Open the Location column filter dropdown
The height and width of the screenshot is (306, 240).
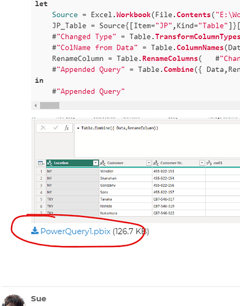(96, 163)
